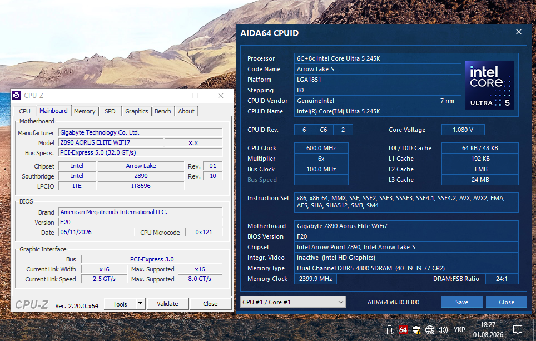Go to the Bench tab
Image resolution: width=536 pixels, height=341 pixels.
(163, 111)
